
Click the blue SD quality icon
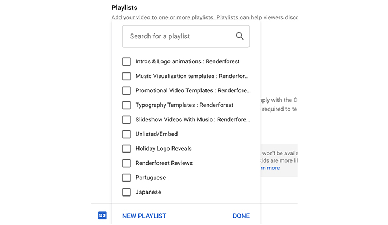[x=102, y=216]
